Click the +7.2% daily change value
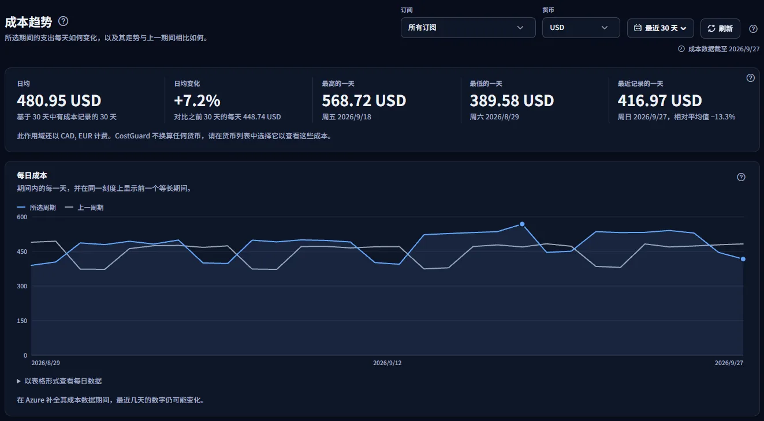The height and width of the screenshot is (421, 764). (197, 101)
